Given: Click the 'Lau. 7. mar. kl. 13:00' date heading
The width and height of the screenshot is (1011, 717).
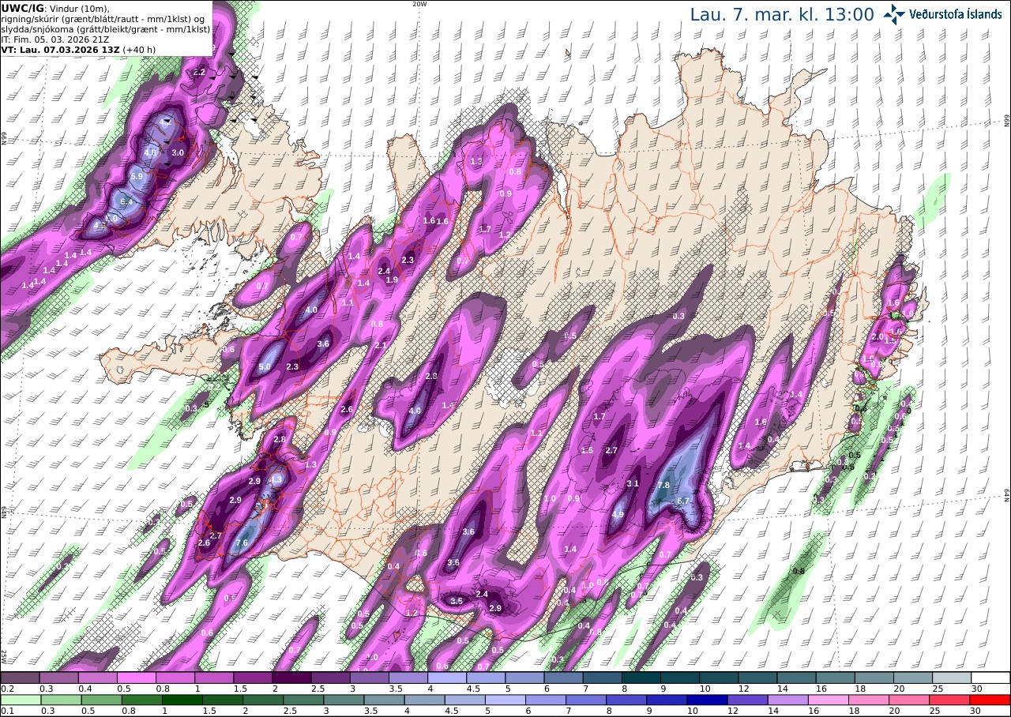Looking at the screenshot, I should point(782,14).
